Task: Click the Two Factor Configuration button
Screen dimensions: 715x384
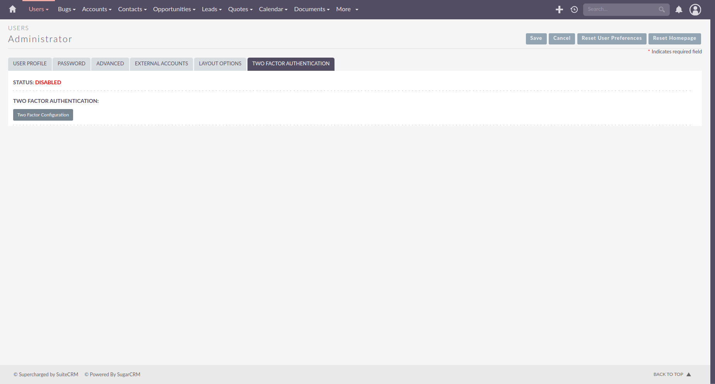Action: (x=43, y=114)
